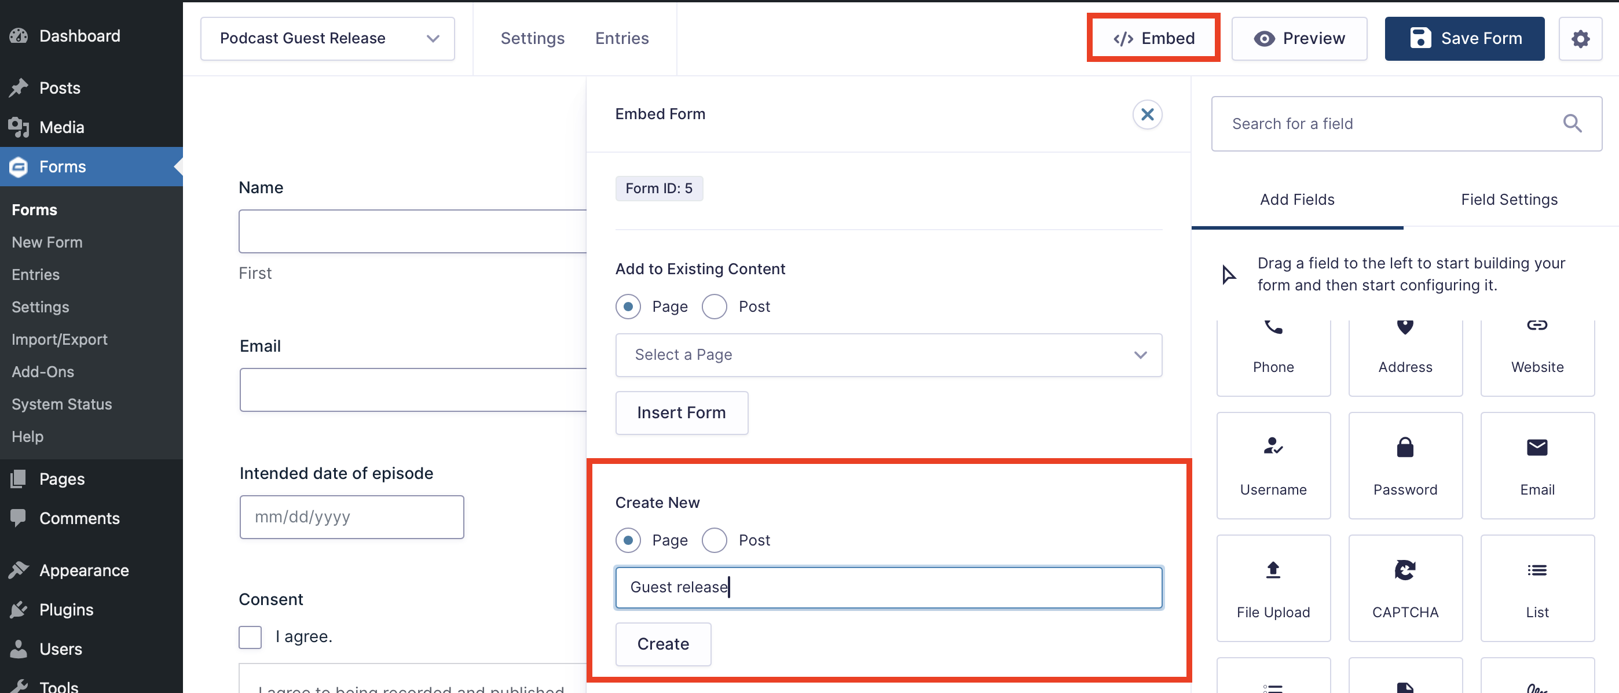Click the search magnifier icon

pos(1572,123)
